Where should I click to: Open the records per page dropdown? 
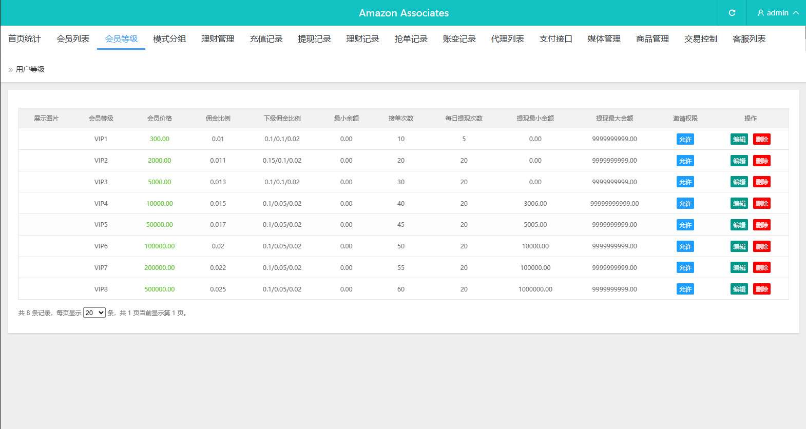coord(94,313)
